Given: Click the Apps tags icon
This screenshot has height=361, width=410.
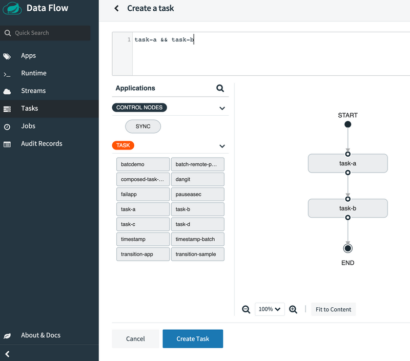Looking at the screenshot, I should [7, 56].
